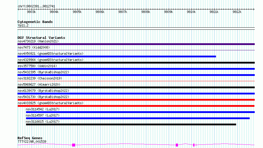Click the chrY:9802391..9812741 region label
Screen dimensions: 263x148
coord(36,6)
